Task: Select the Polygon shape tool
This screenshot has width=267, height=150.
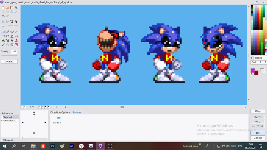Action: click(12, 36)
